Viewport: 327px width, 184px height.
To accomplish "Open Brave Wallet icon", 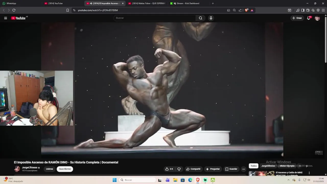I will click(x=308, y=10).
